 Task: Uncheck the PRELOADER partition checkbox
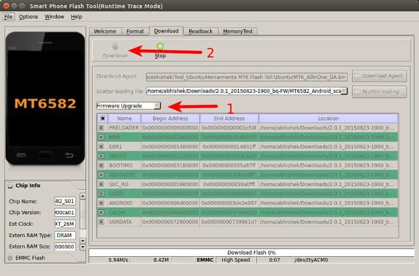[101, 128]
